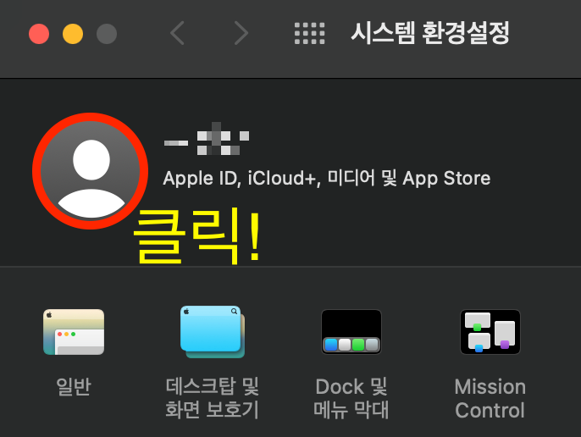Show all preferences with grid icon
581x437 pixels.
coord(309,33)
